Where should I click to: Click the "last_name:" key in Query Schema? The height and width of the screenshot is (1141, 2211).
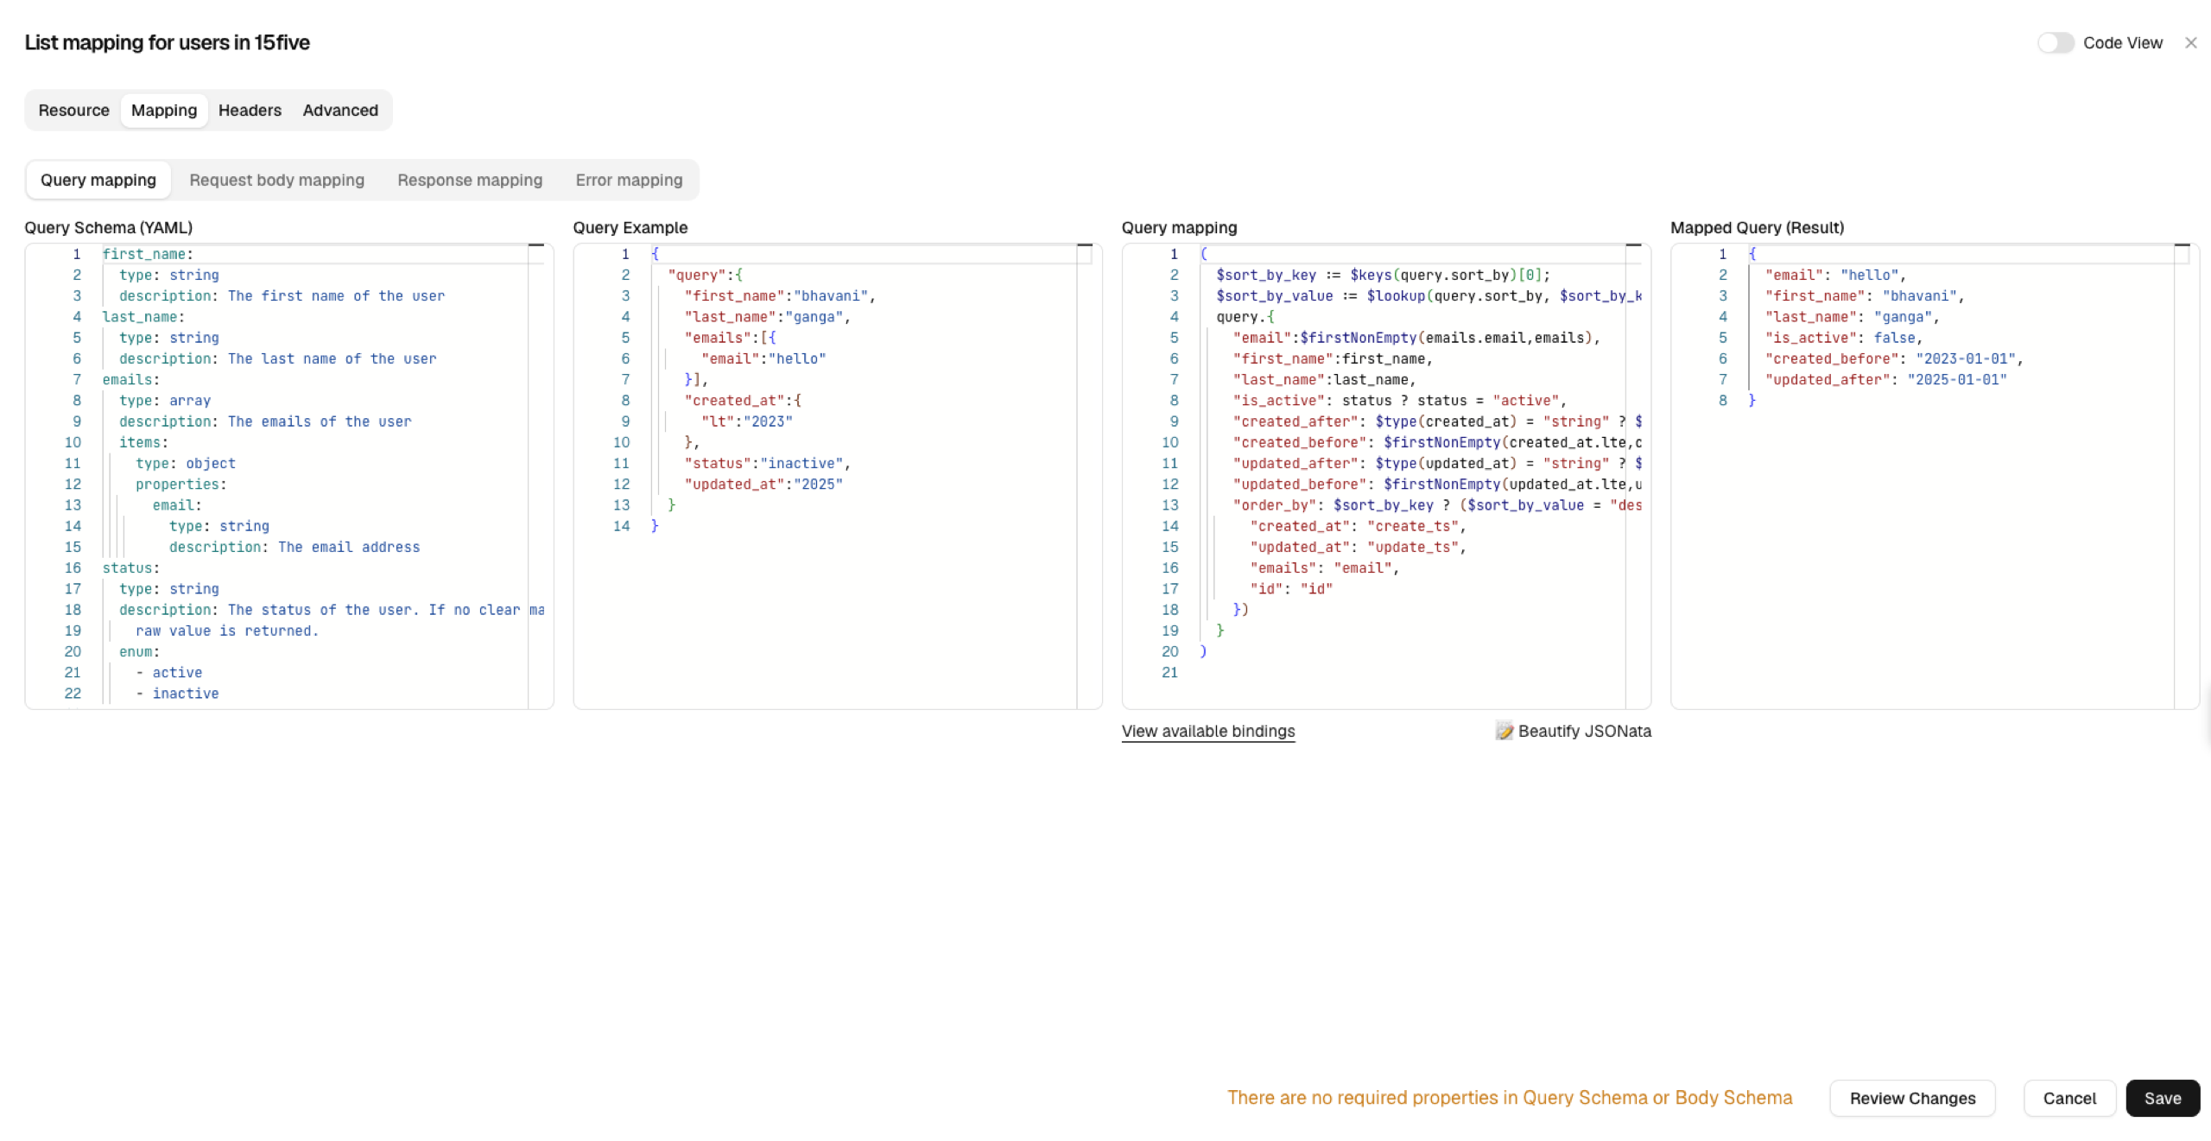coord(143,317)
